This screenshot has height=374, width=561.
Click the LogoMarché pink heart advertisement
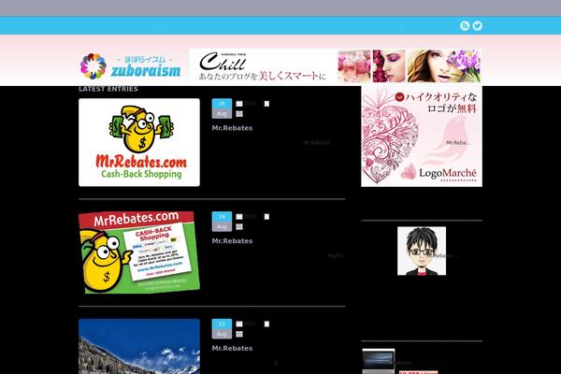(422, 137)
